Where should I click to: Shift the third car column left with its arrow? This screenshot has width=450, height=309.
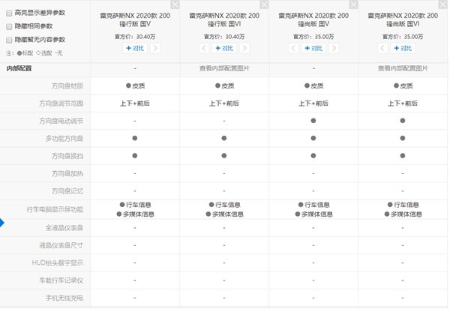click(294, 48)
